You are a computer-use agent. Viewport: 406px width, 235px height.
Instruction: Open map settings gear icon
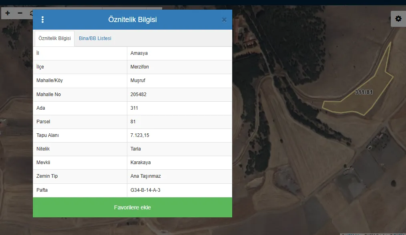point(398,19)
